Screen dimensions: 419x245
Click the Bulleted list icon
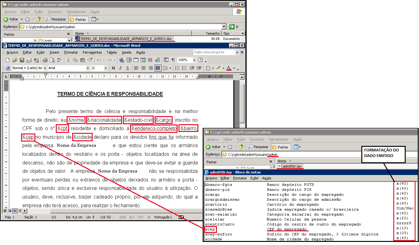[x=185, y=68]
